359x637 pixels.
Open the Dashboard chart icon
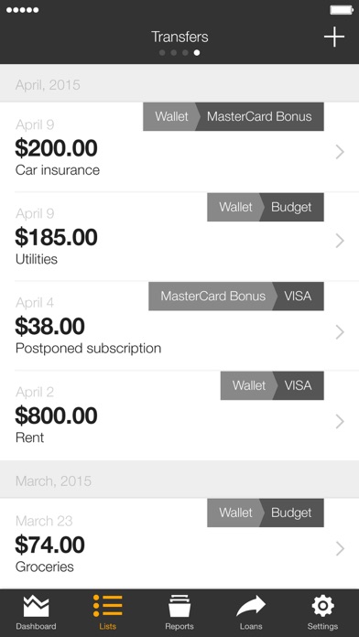click(36, 607)
